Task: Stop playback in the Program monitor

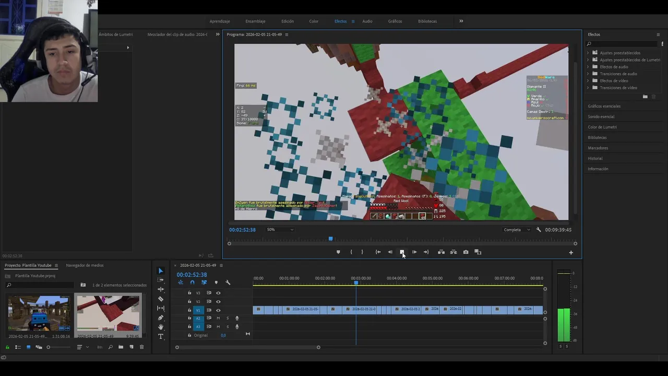Action: (402, 252)
